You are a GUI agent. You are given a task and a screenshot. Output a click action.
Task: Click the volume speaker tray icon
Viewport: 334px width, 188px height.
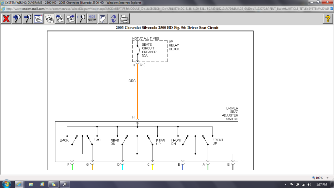309,185
